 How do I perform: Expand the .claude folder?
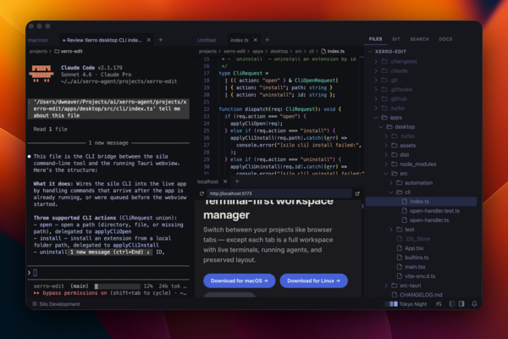376,70
